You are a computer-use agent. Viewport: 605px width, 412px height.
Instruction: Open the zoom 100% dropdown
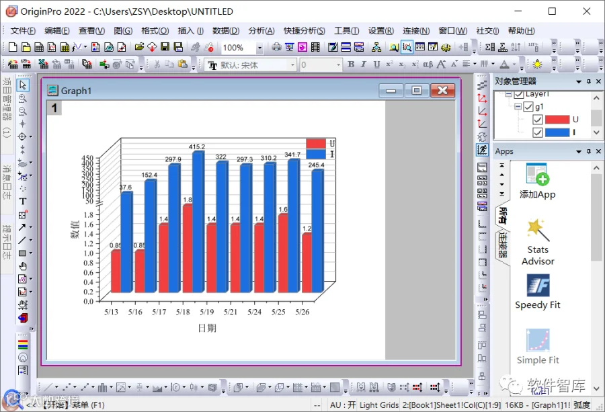point(259,48)
